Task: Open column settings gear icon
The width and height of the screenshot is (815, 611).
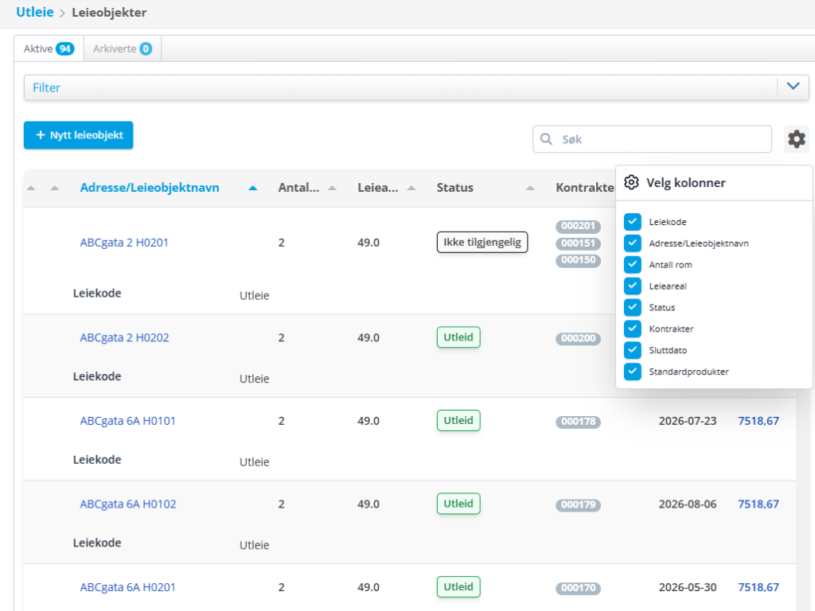Action: point(796,139)
